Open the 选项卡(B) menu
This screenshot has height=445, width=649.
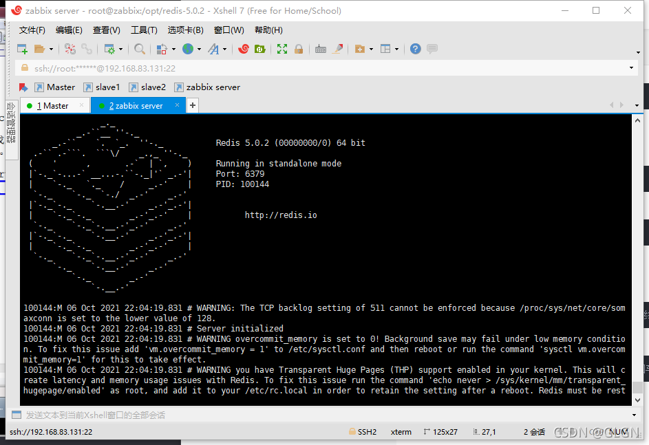pos(185,30)
